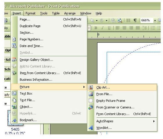
Task: Open the Insert menu
Action: tap(17, 13)
